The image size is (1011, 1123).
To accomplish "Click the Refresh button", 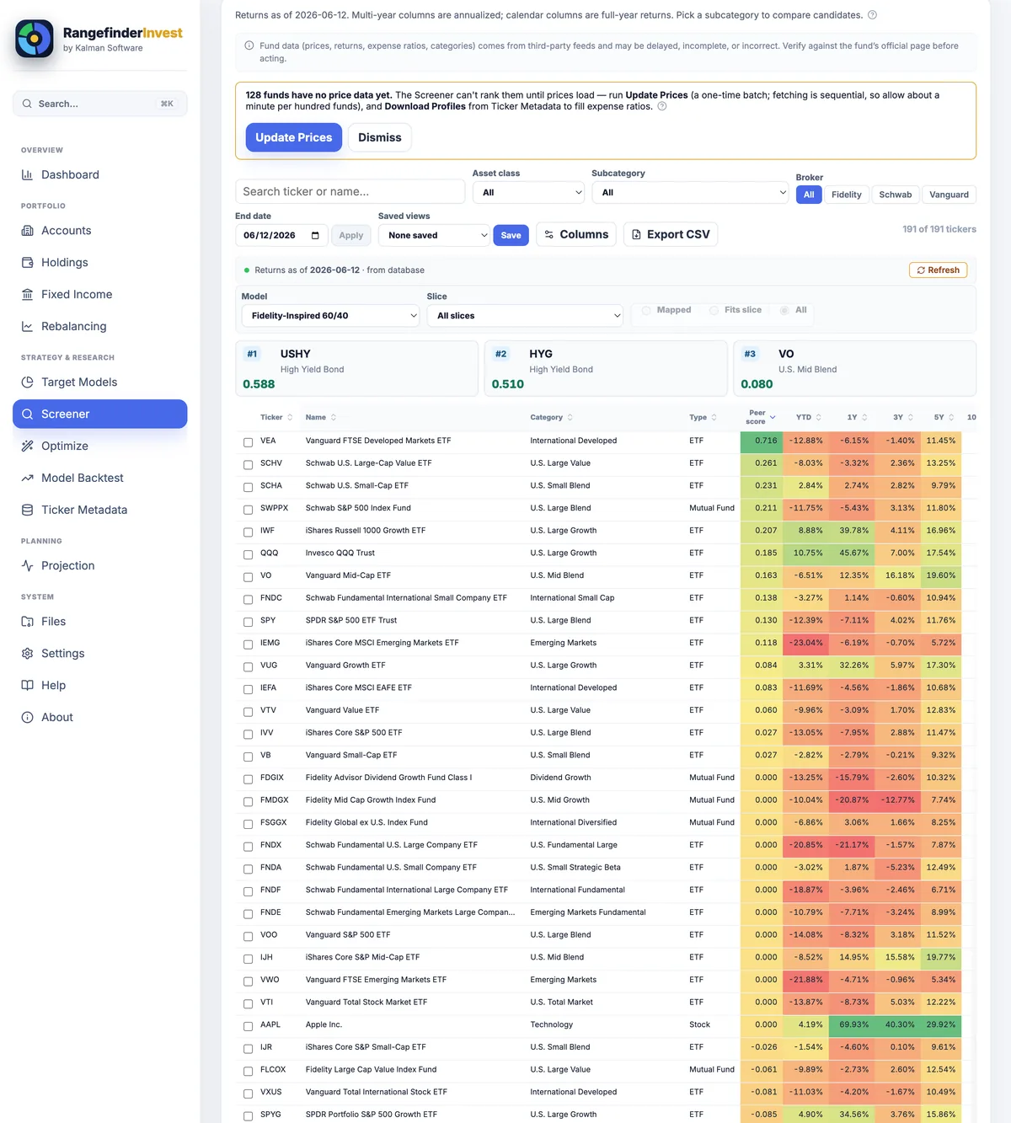I will click(x=938, y=270).
